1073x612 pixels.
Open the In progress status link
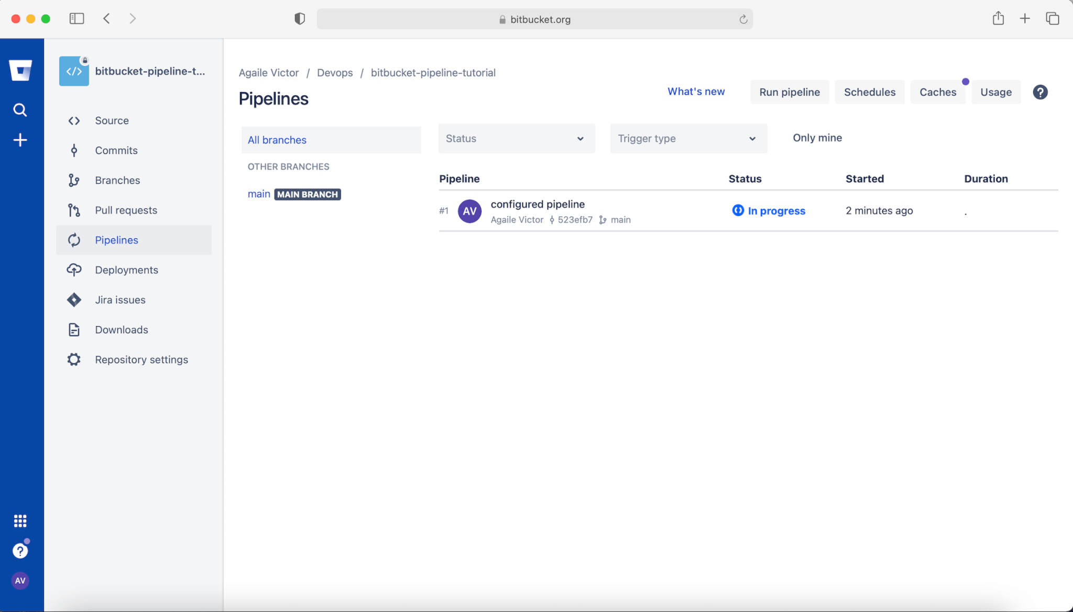click(x=776, y=211)
